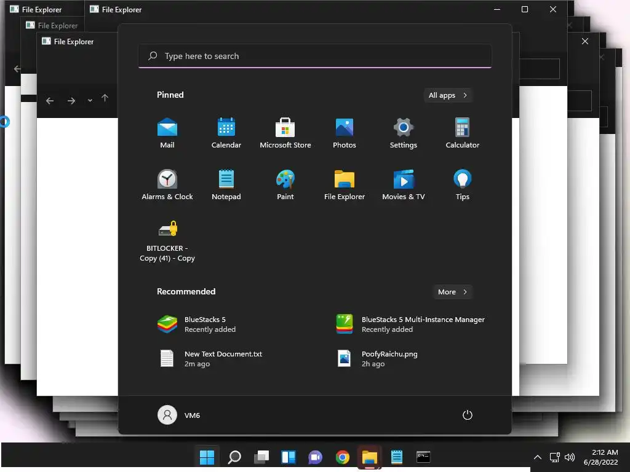Open New Text Document.txt

[210, 359]
